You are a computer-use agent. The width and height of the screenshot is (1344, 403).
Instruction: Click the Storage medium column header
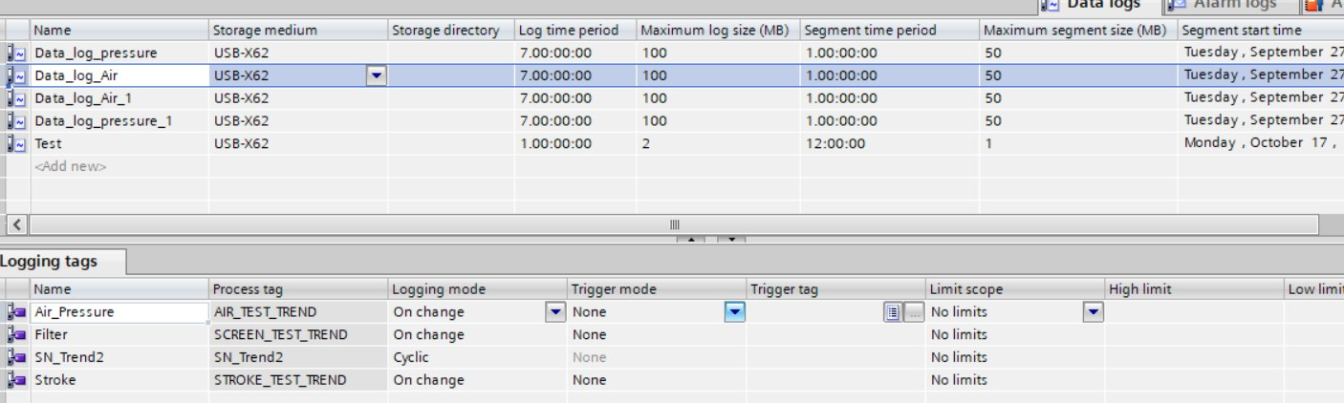click(x=297, y=31)
